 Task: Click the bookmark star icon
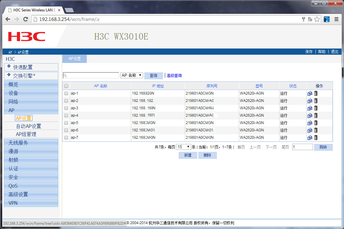pyautogui.click(x=317, y=19)
